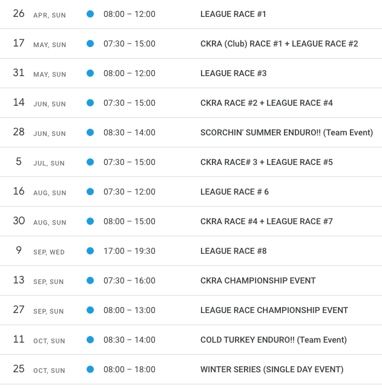Select the date number 11 for OCT, SUN
This screenshot has width=382, height=388.
(19, 339)
